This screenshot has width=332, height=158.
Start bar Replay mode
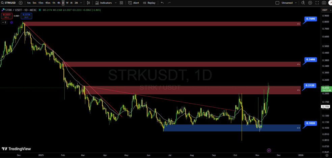point(149,3)
